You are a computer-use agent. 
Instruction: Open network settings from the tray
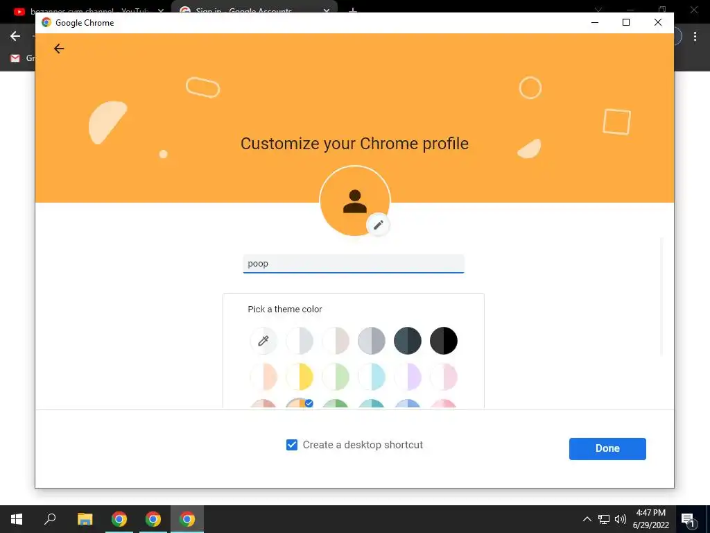pos(604,519)
